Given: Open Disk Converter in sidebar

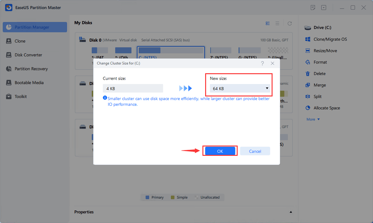Looking at the screenshot, I should 28,55.
